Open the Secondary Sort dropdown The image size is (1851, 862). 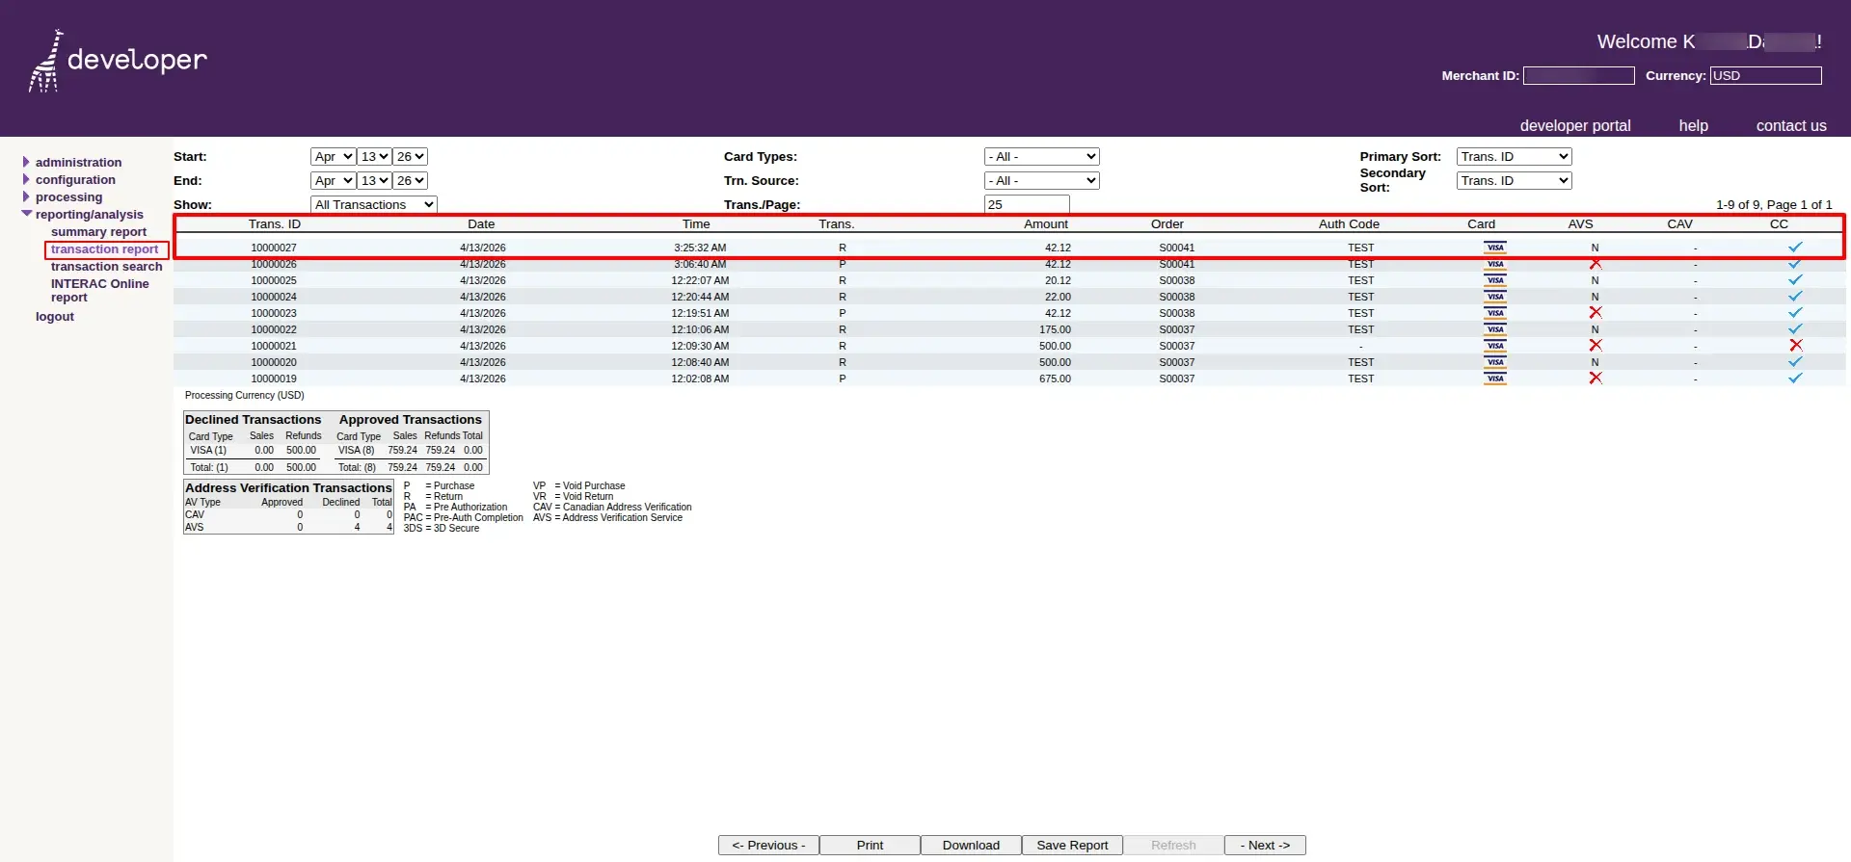point(1515,180)
